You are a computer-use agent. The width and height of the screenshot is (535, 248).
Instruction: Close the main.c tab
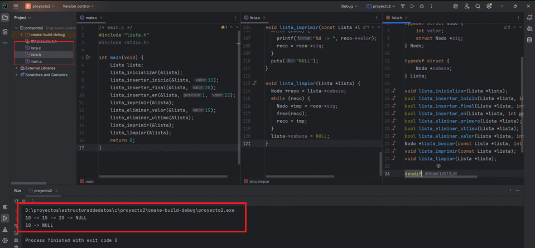point(102,17)
